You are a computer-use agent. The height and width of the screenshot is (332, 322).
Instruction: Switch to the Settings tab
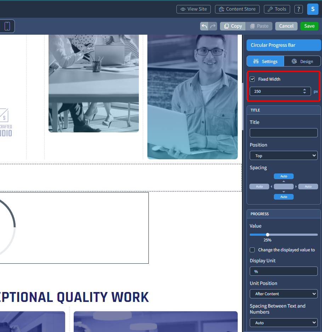pos(265,61)
